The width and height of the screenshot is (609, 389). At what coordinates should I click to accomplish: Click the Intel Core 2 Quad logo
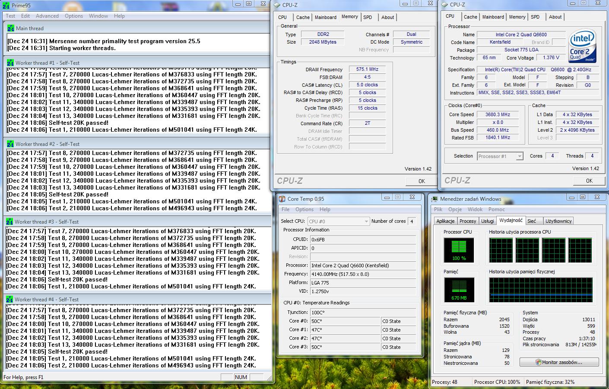pyautogui.click(x=582, y=46)
